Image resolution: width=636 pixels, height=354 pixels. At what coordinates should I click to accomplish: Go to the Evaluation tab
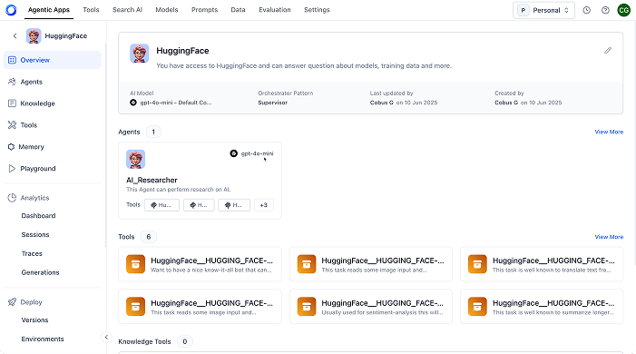pyautogui.click(x=275, y=10)
